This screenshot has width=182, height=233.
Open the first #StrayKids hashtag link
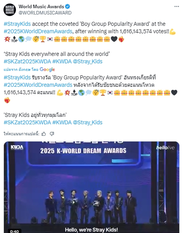point(17,24)
